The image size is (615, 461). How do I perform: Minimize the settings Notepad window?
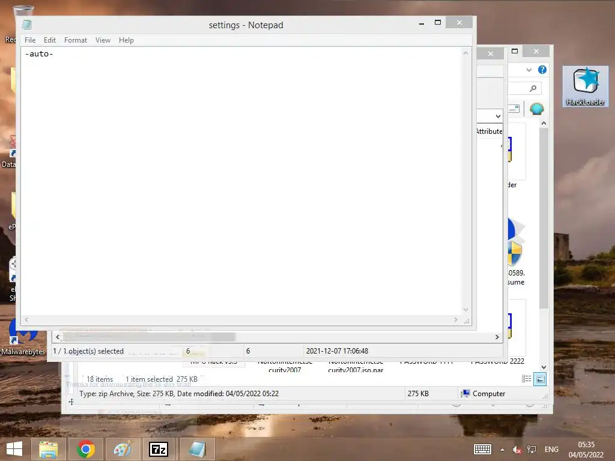[x=422, y=23]
